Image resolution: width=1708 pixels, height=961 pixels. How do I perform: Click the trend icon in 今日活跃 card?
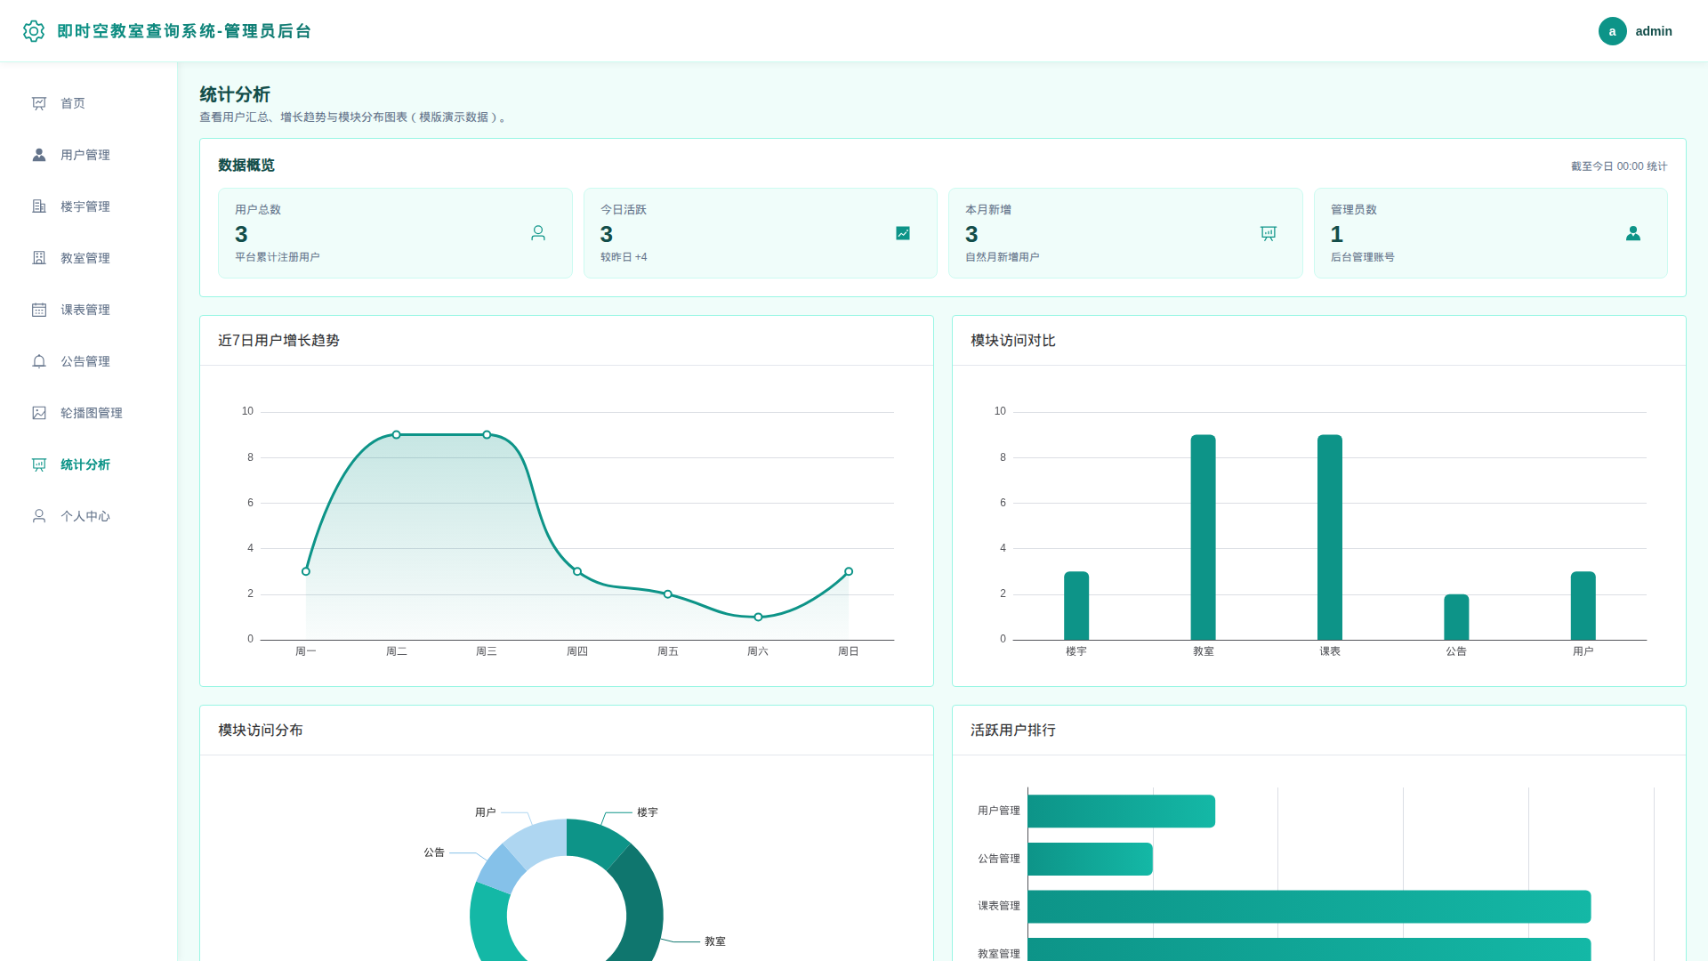tap(903, 233)
